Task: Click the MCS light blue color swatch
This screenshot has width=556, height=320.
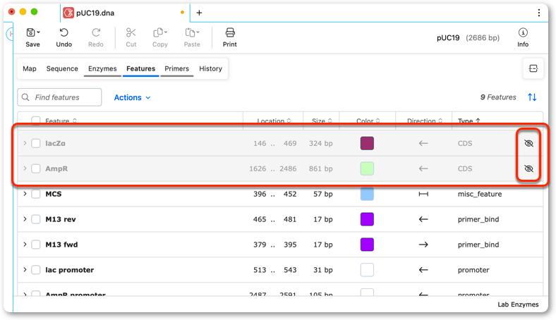Action: 367,194
